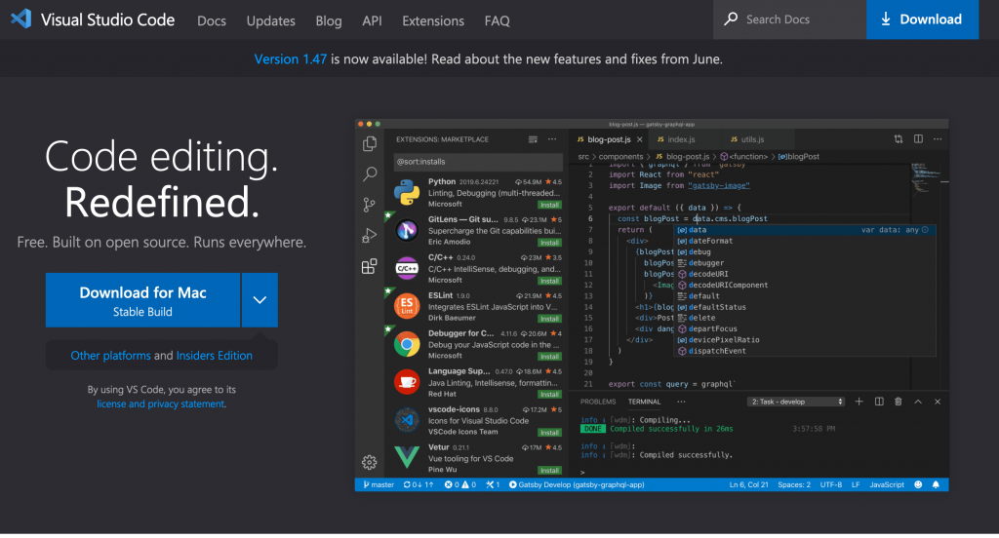Open Source Control icon in activity bar
This screenshot has width=999, height=538.
point(370,205)
